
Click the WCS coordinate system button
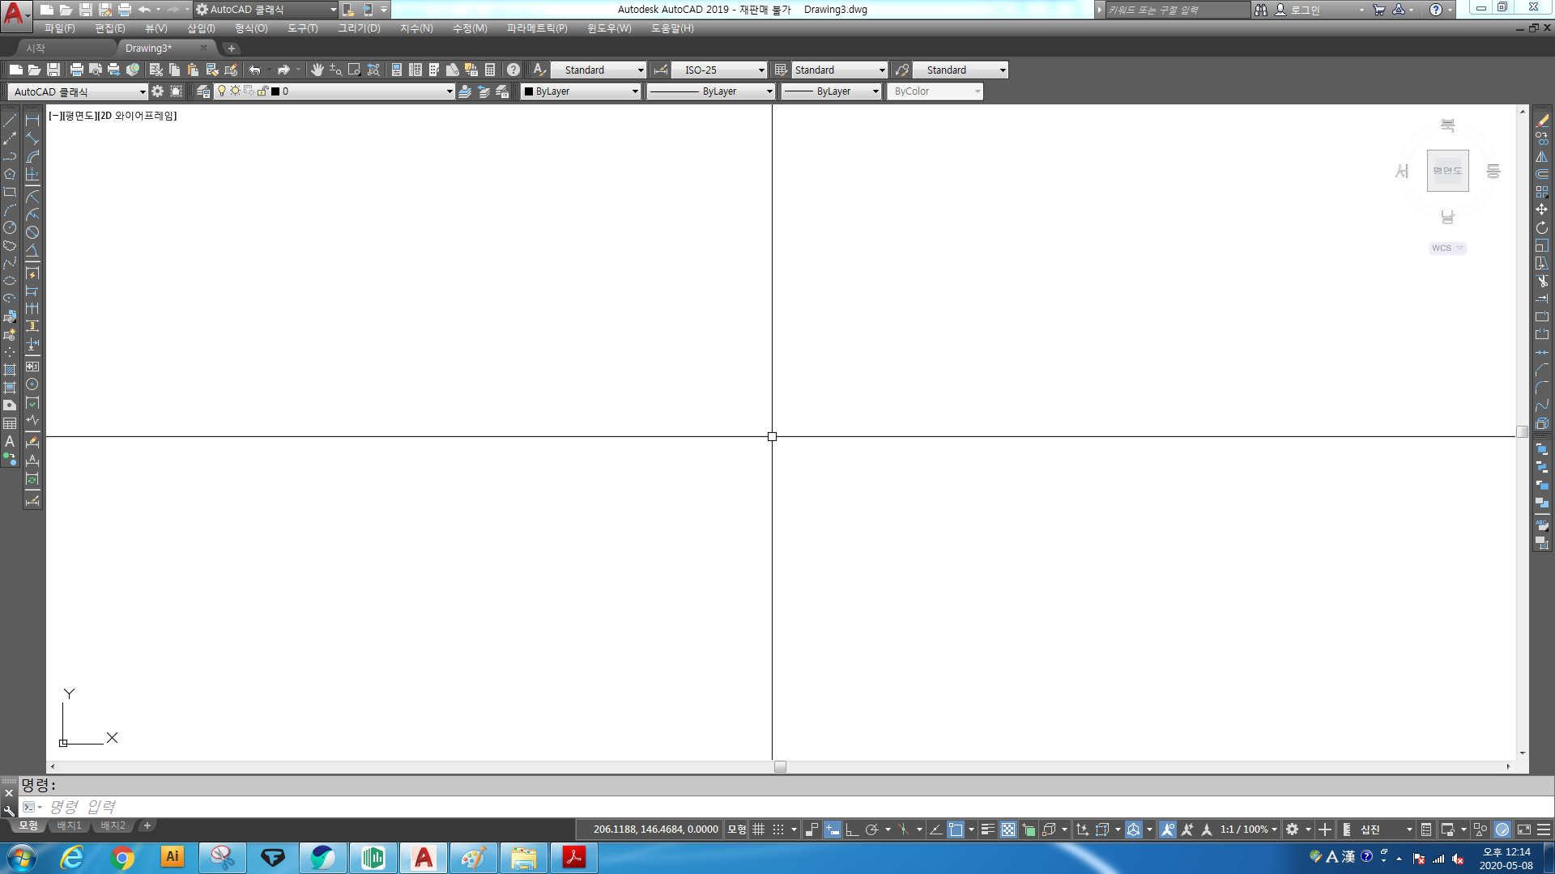click(1446, 248)
